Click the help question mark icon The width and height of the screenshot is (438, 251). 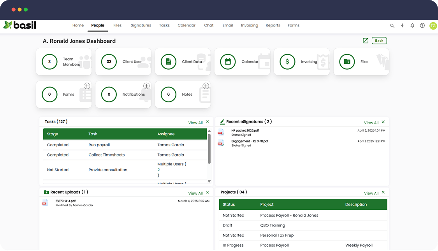[422, 26]
